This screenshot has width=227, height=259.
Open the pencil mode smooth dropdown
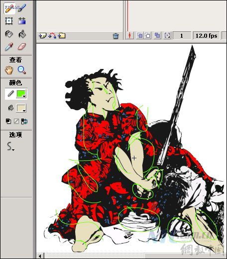(10, 146)
